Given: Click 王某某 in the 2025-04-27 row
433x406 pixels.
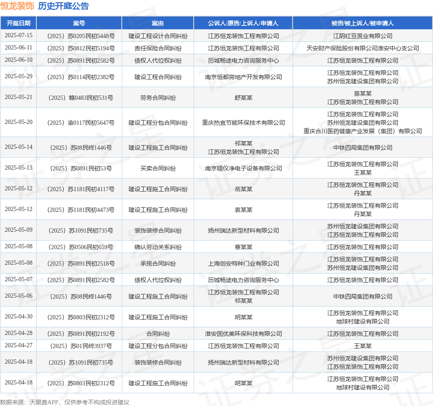Looking at the screenshot, I should point(362,346).
